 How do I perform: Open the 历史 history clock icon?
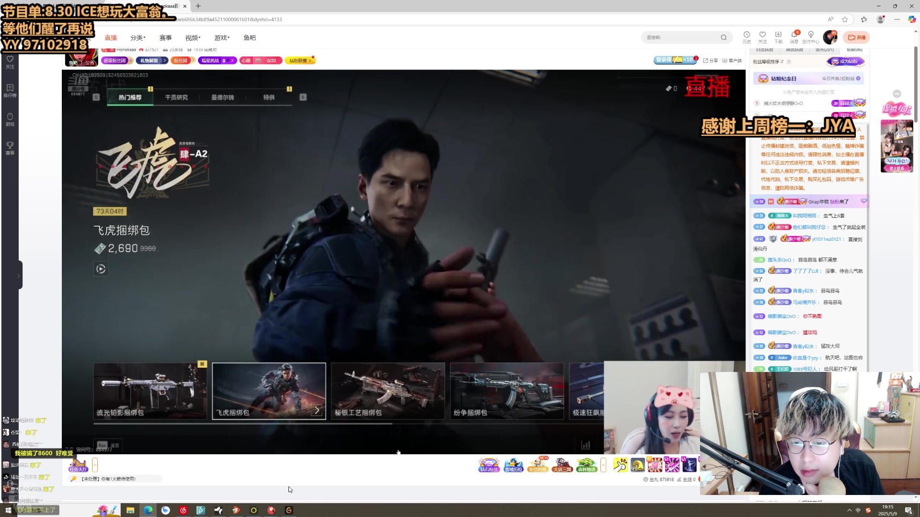(x=747, y=35)
